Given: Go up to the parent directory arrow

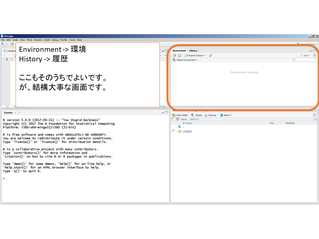Looking at the screenshot, I should [x=179, y=127].
